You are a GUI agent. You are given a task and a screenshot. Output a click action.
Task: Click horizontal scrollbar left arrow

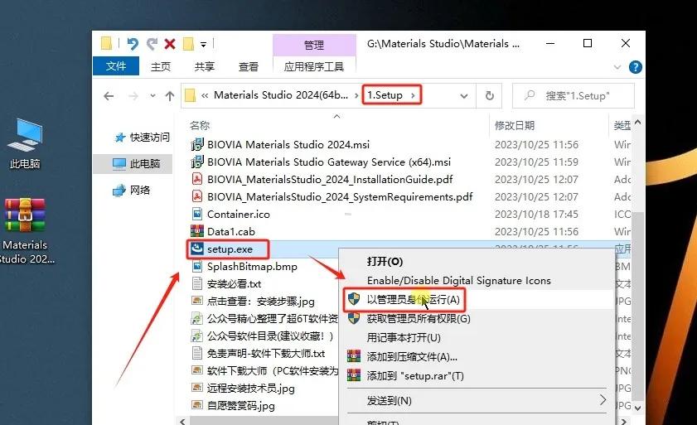click(x=183, y=421)
